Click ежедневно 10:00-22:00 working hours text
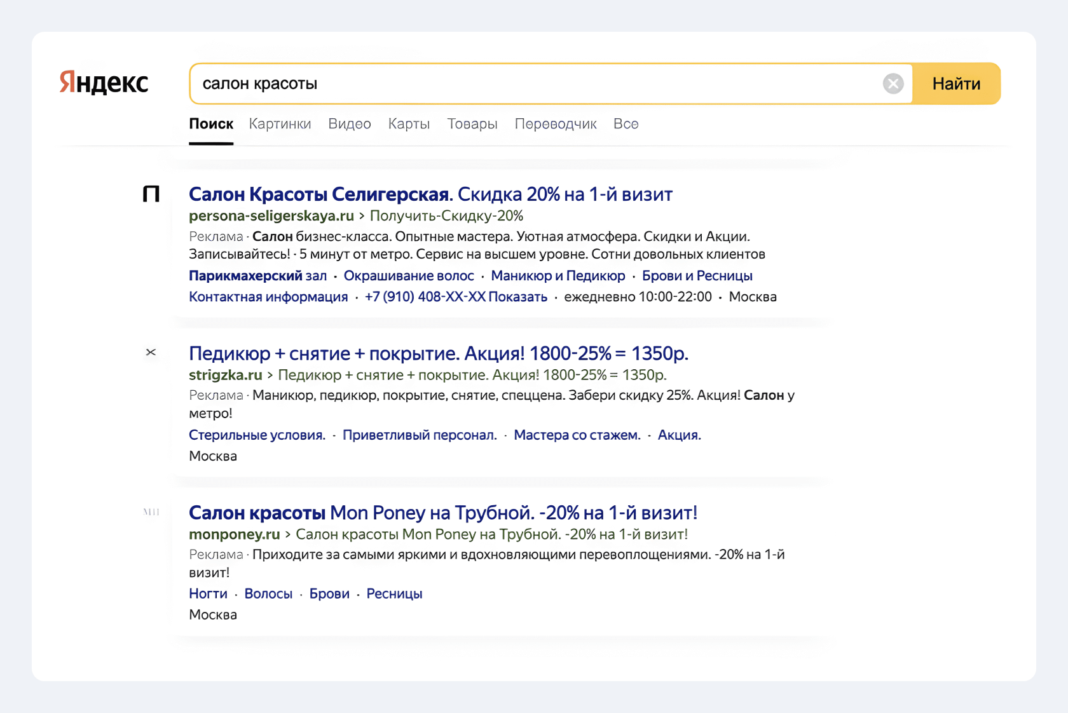The image size is (1068, 713). [638, 297]
